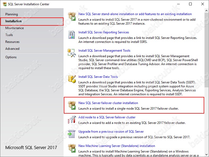Click the Machine Learning Server installation icon
The height and width of the screenshot is (157, 209).
pyautogui.click(x=72, y=148)
